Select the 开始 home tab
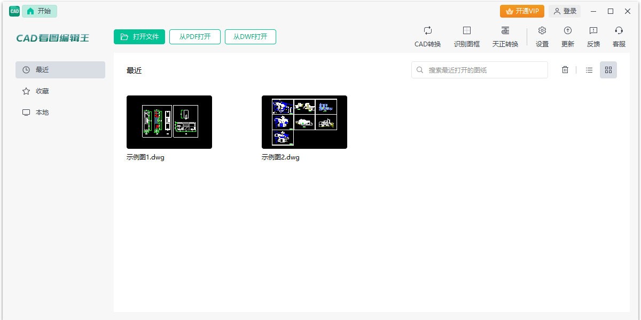The image size is (641, 320). pos(40,11)
